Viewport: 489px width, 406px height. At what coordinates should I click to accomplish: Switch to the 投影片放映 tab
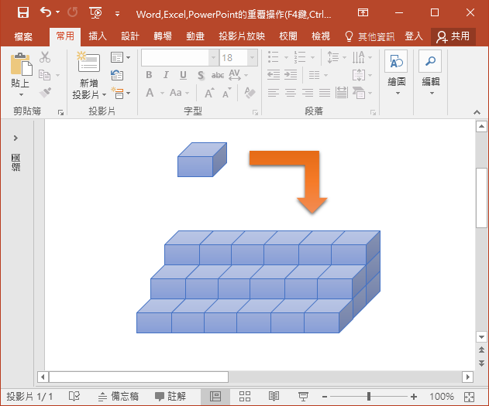(242, 36)
